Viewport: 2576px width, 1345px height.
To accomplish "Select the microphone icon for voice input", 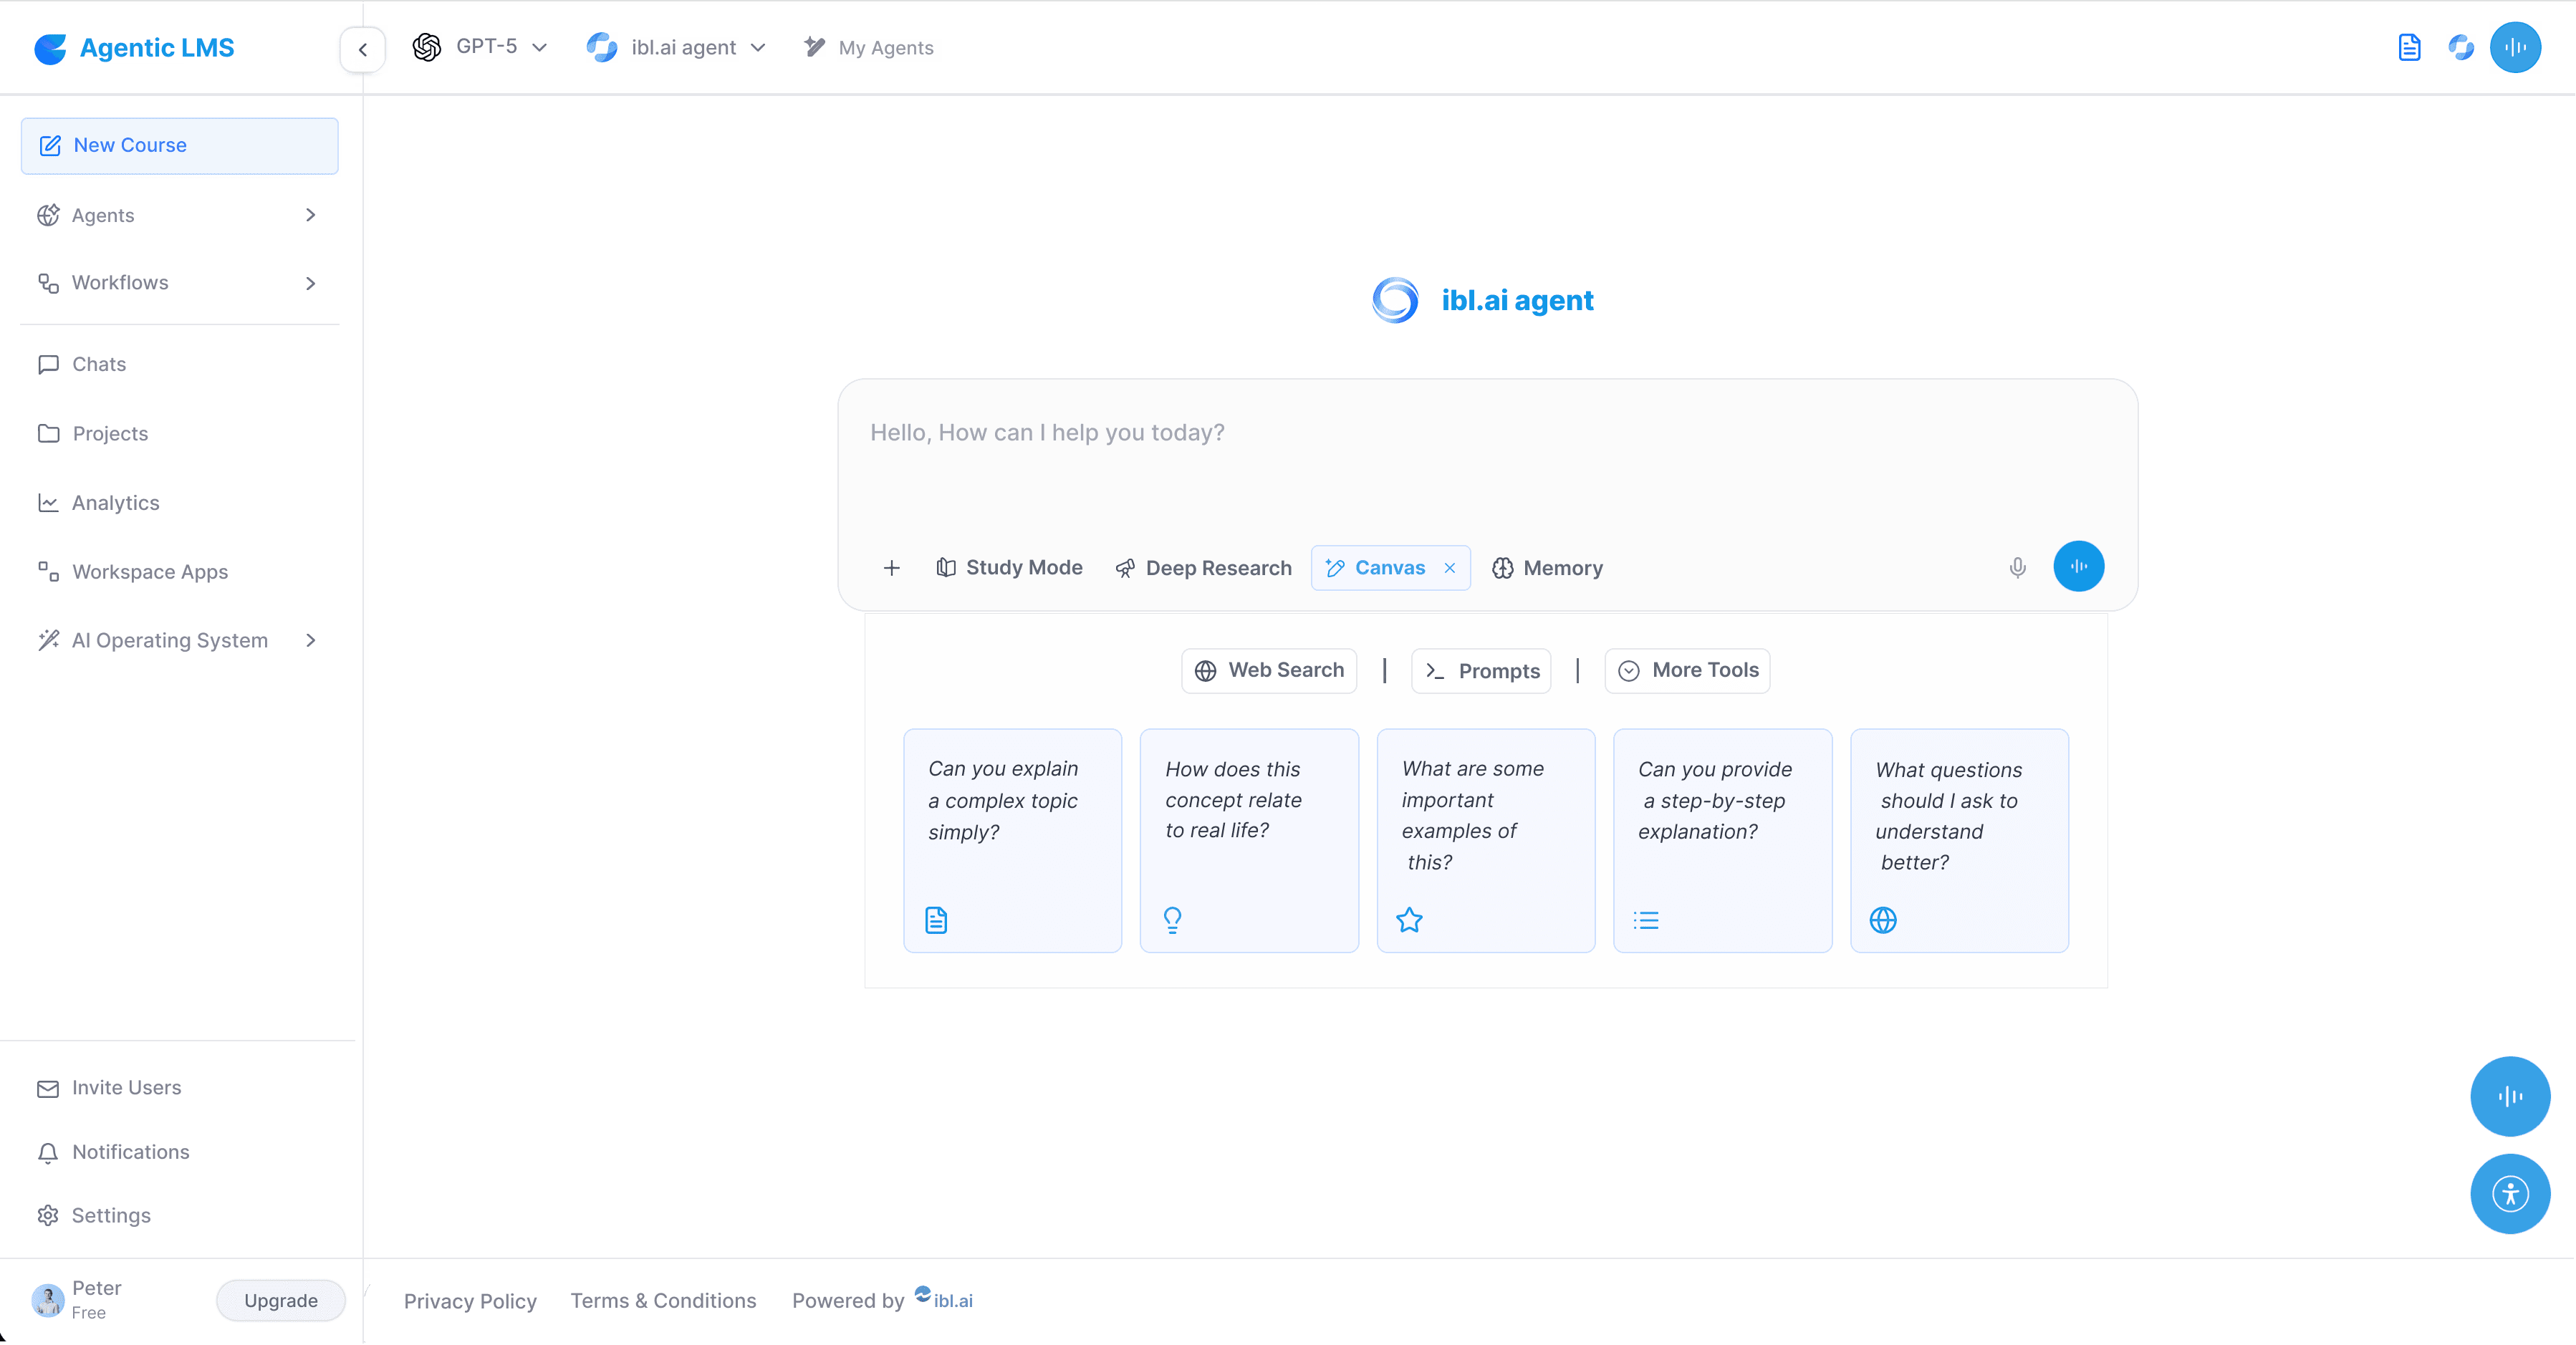I will coord(2017,567).
